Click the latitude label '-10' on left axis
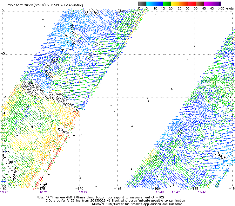 tap(3, 97)
